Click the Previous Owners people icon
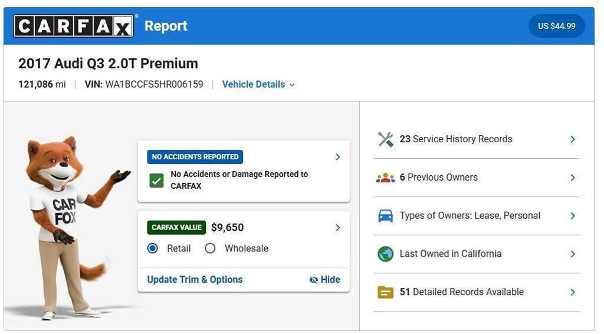The height and width of the screenshot is (334, 604). click(x=385, y=178)
